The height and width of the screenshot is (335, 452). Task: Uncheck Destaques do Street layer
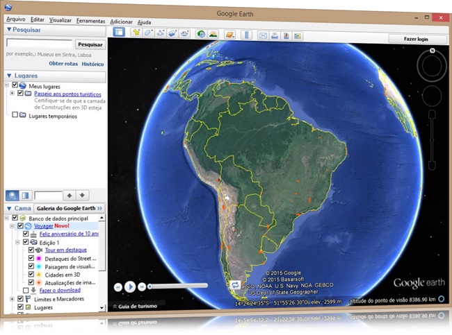coord(31,258)
